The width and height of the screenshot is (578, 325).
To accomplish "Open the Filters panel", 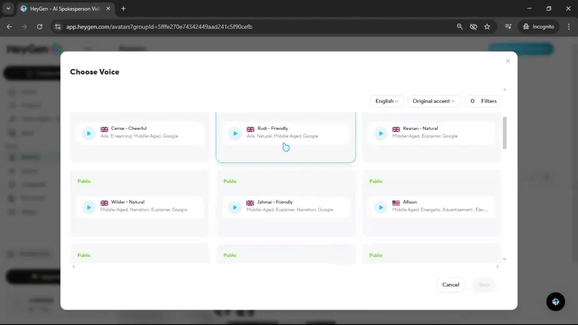I will click(x=483, y=101).
